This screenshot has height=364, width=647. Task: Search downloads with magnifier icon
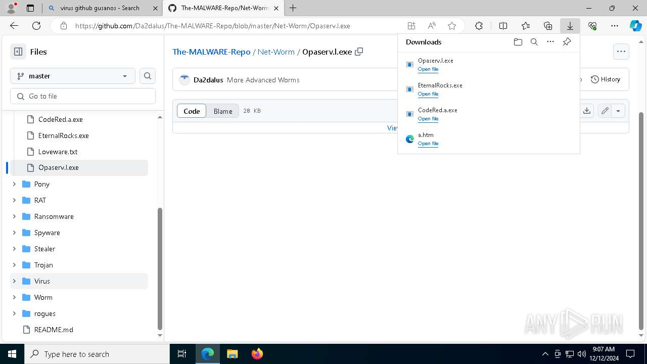point(534,42)
